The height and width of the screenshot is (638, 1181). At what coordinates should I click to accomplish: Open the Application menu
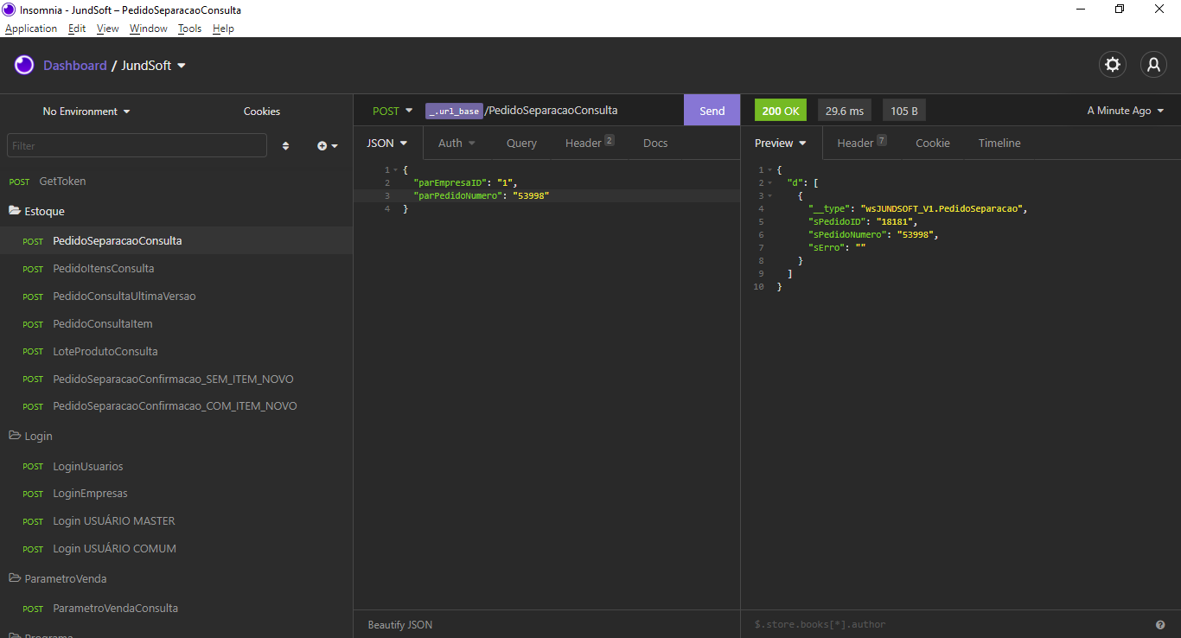(x=31, y=29)
